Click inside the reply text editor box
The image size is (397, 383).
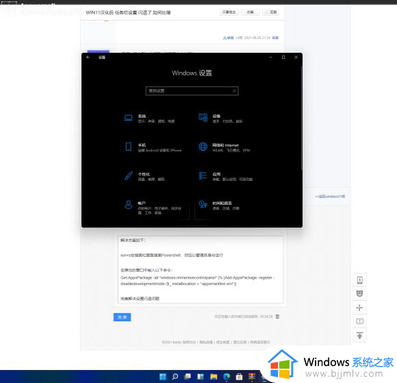(201, 269)
